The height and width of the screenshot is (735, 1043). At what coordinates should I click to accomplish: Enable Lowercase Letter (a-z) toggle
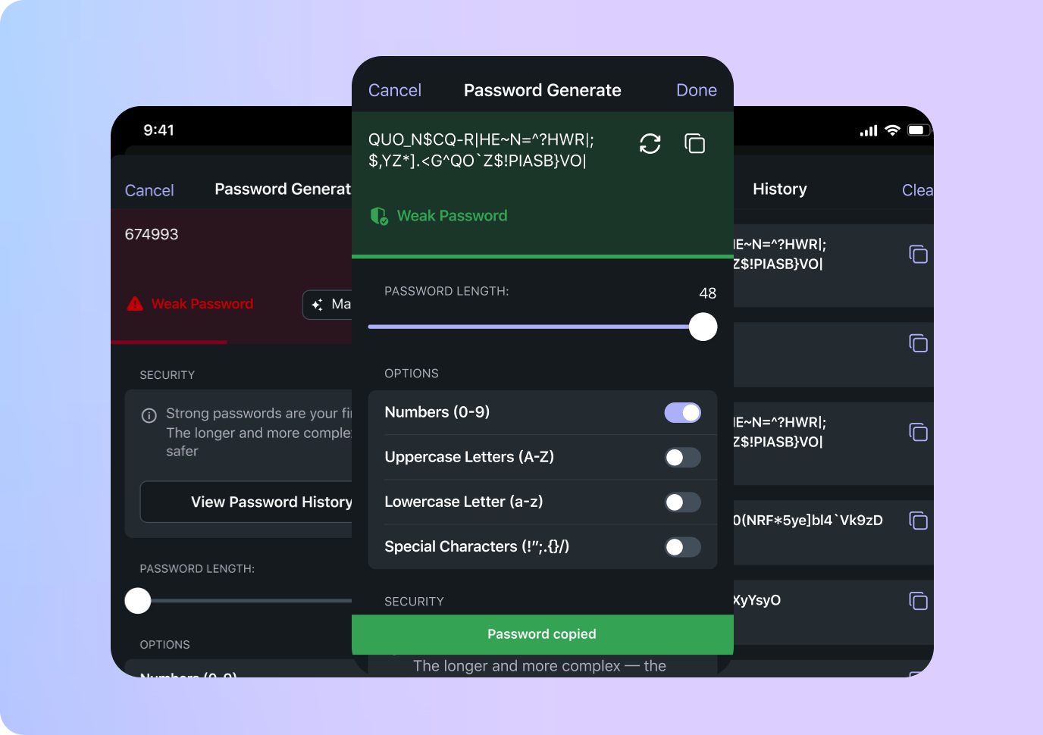tap(682, 502)
